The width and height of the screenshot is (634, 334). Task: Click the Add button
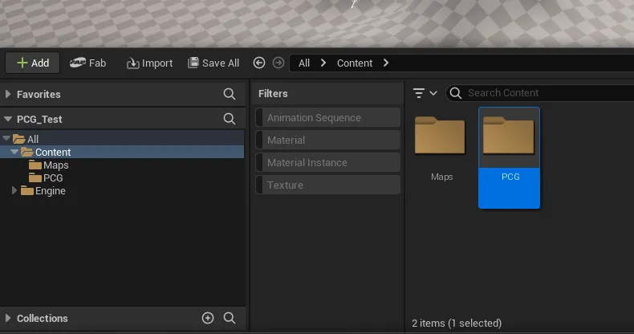(33, 63)
